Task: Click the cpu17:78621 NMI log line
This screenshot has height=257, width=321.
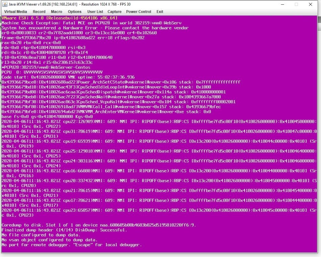Action: pos(159,203)
